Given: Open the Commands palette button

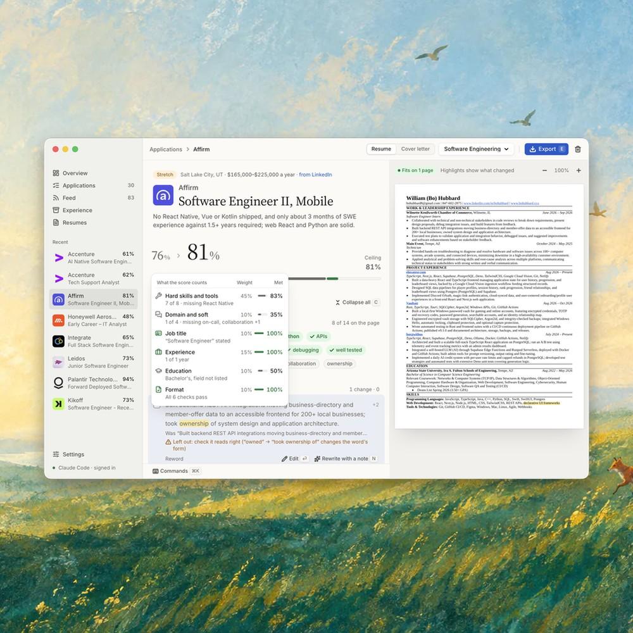Looking at the screenshot, I should (x=176, y=471).
